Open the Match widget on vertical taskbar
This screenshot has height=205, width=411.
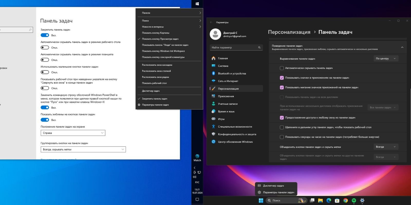pos(197,158)
